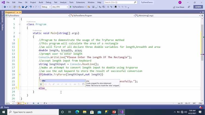Click the user account avatar
Image resolution: width=205 pixels, height=115 pixels.
pyautogui.click(x=180, y=2)
